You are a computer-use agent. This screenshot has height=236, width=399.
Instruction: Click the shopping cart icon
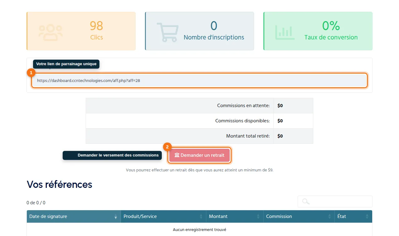[168, 32]
